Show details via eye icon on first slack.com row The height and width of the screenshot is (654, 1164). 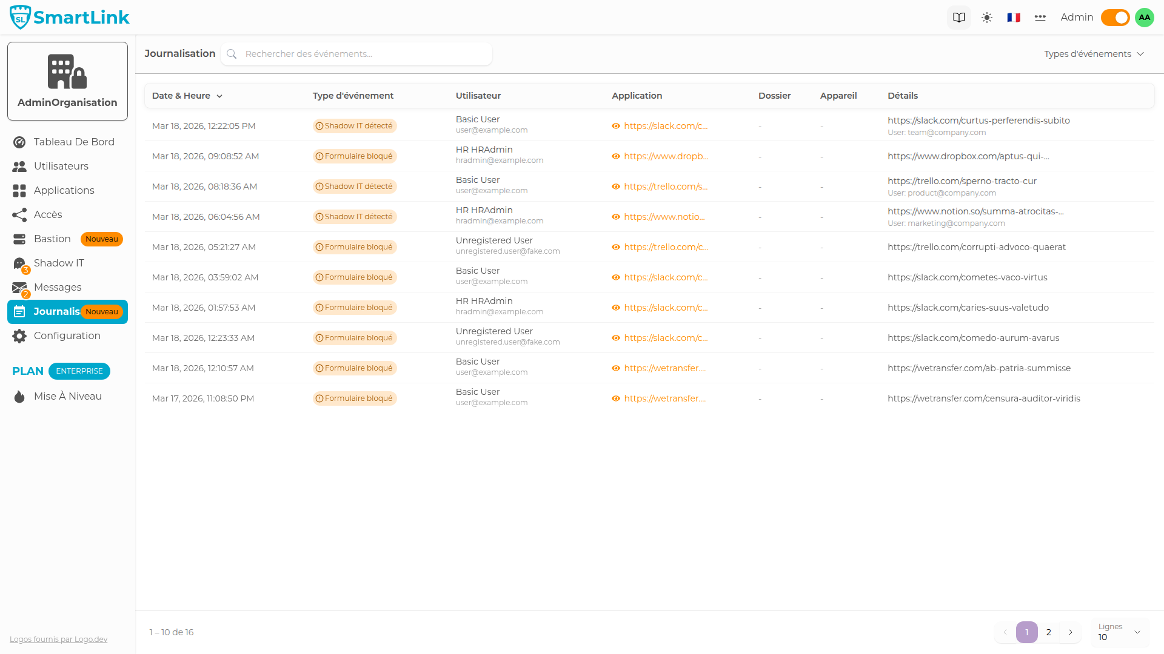click(616, 126)
